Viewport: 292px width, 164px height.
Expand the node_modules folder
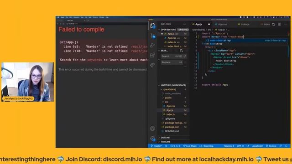pos(172,93)
